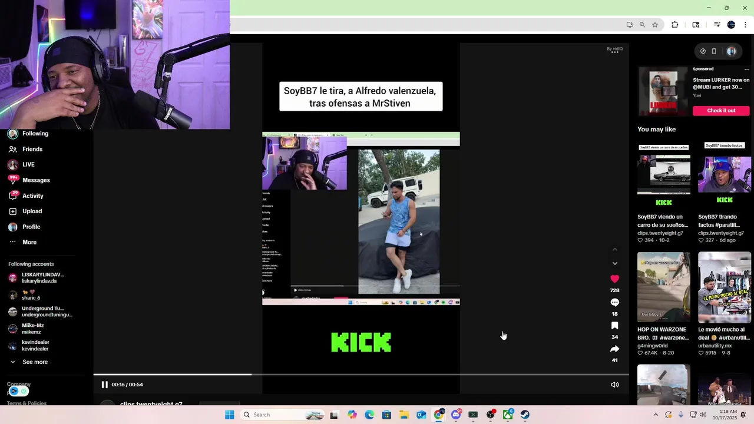
Task: Open Profile in the sidebar
Action: pos(25,227)
